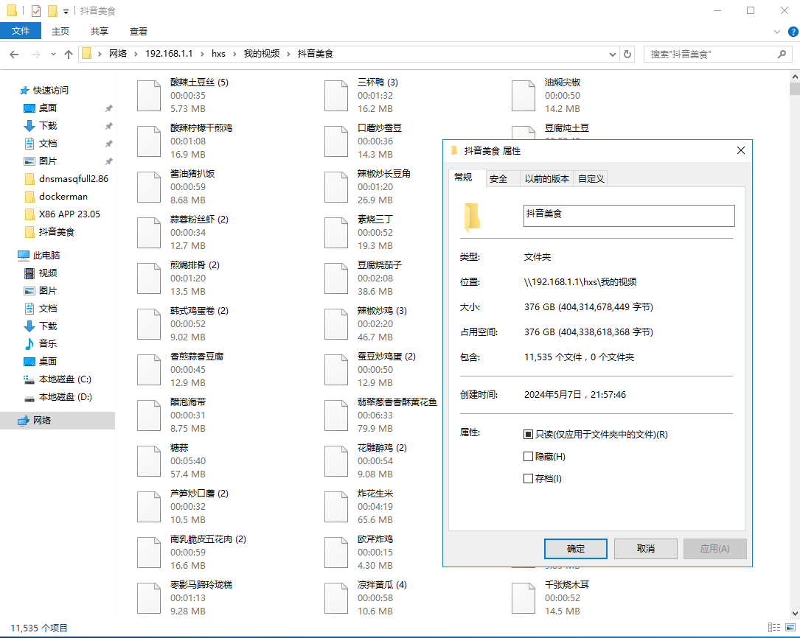Select file icon for 糖蒜
Screen dimensions: 800x638
click(x=149, y=461)
